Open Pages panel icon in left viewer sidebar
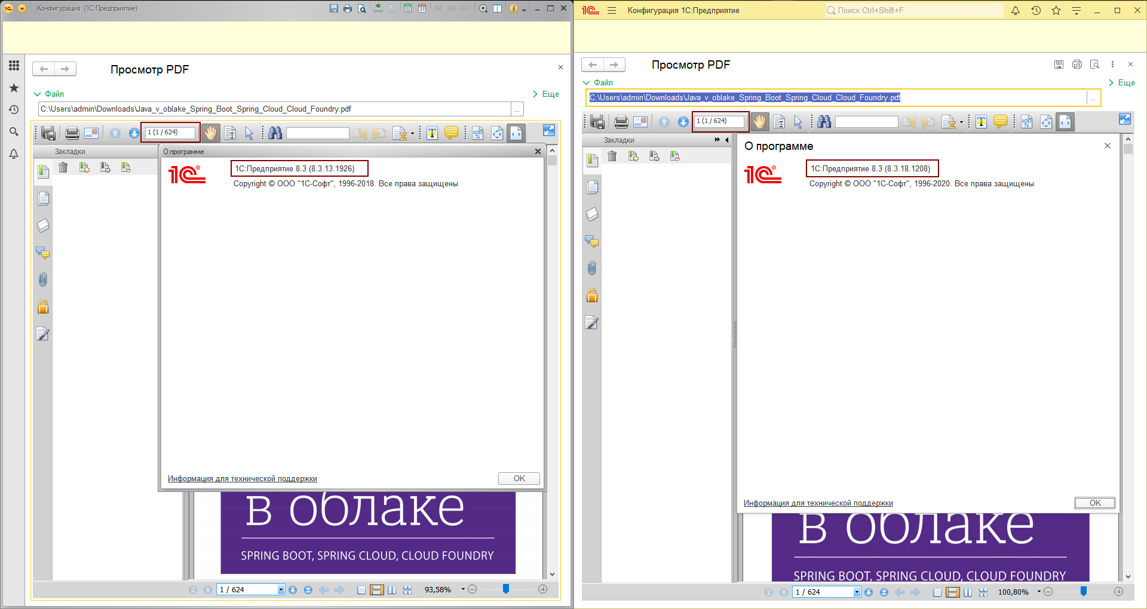The width and height of the screenshot is (1147, 609). [x=43, y=198]
